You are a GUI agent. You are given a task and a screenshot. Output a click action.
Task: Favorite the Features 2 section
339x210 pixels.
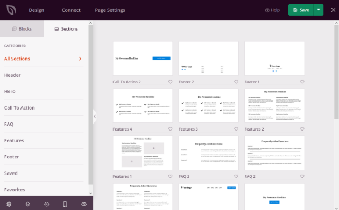coord(302,129)
